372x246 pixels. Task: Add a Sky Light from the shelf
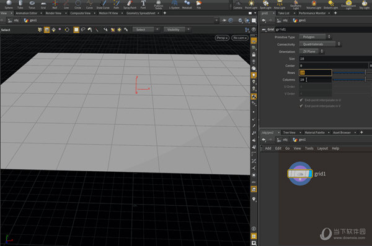click(364, 4)
